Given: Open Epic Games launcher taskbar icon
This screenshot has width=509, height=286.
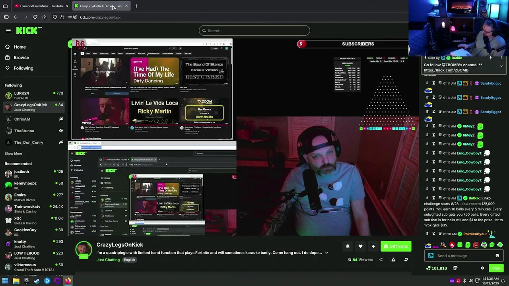Looking at the screenshot, I should (26, 281).
